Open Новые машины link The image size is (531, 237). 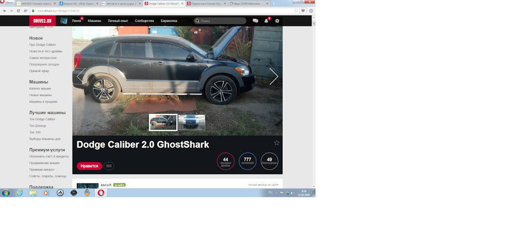[40, 95]
